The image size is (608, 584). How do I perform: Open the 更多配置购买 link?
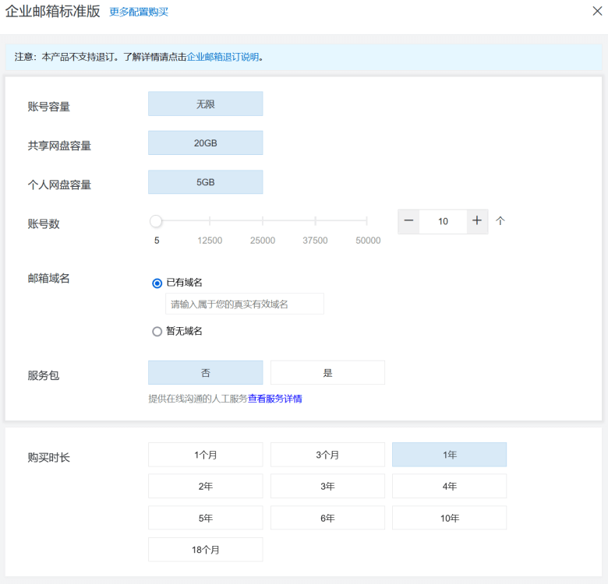point(139,12)
